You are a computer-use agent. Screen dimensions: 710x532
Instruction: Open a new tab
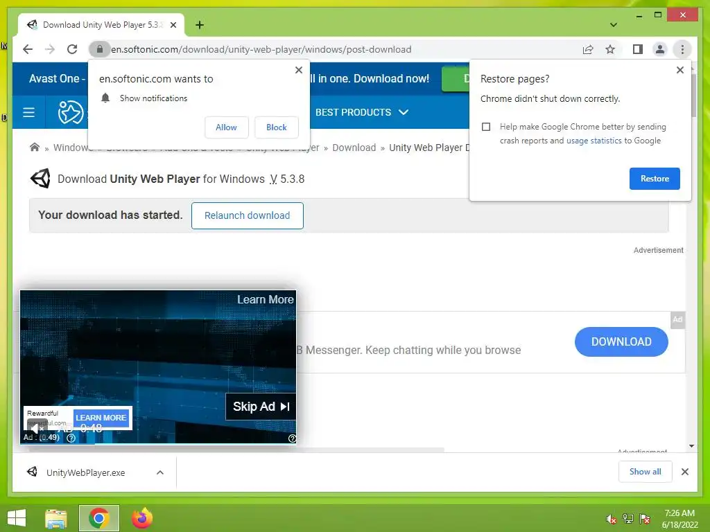(199, 25)
